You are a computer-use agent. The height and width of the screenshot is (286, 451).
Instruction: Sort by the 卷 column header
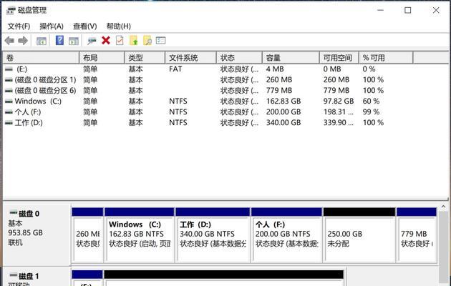point(41,58)
